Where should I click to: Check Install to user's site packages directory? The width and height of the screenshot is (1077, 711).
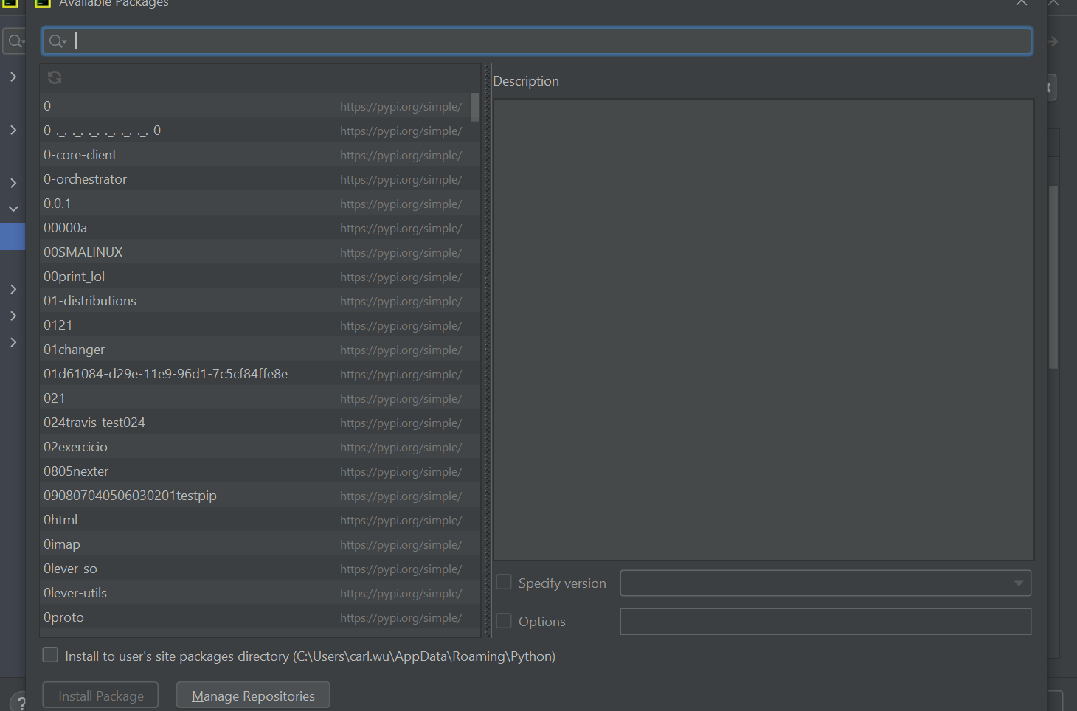coord(49,654)
